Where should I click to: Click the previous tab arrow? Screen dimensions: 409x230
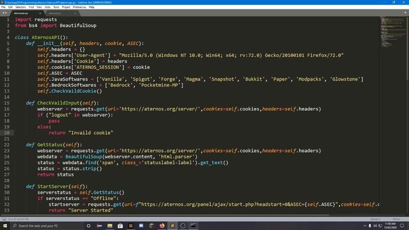point(3,13)
